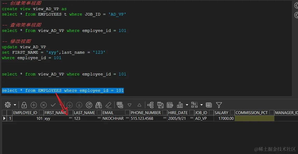The image size is (298, 154).
Task: Click the "set FIRST_NAME = 'xyy'" line
Action: (53, 52)
